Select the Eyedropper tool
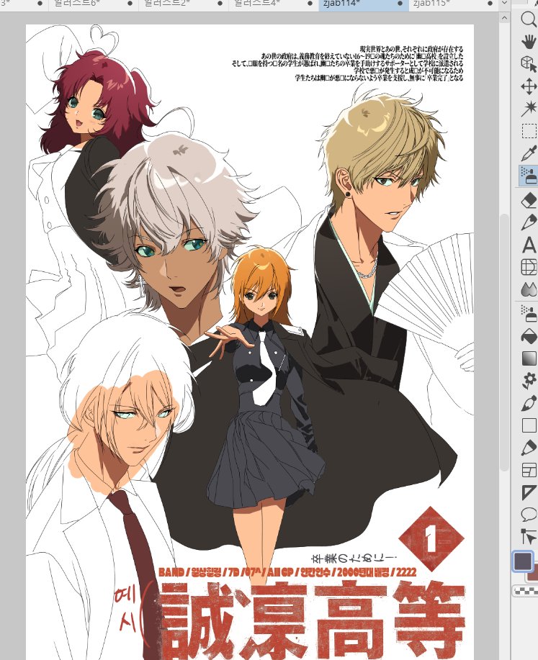 tap(529, 153)
